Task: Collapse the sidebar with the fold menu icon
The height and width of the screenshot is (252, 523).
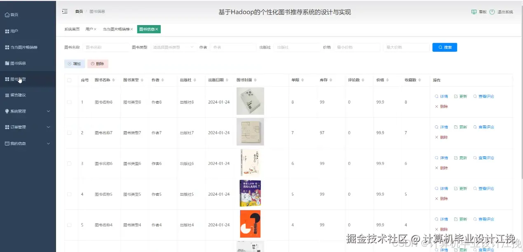Action: tap(65, 12)
